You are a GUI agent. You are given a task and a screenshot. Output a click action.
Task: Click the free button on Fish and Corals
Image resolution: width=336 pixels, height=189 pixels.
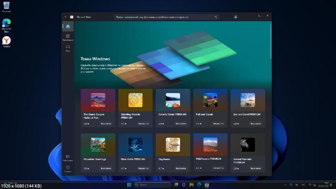[218, 124]
